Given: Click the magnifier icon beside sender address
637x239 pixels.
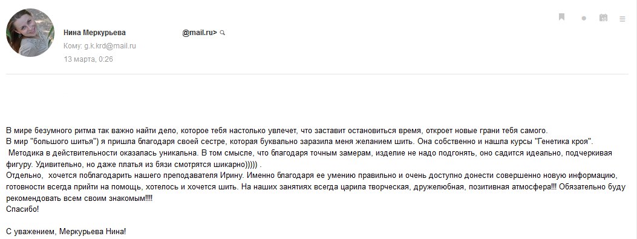Looking at the screenshot, I should pos(222,33).
